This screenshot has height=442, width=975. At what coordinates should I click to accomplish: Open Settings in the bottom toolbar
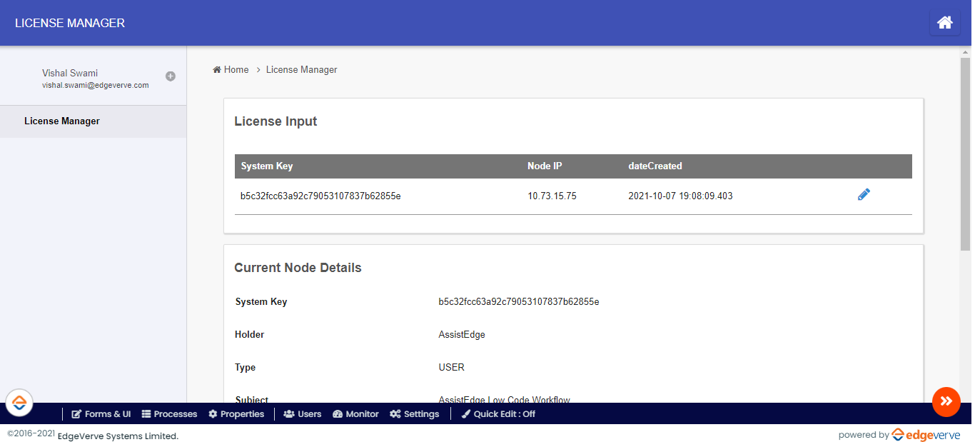tap(415, 414)
